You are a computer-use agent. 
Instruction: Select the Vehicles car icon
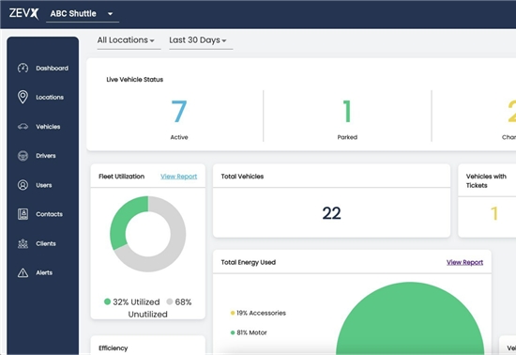[x=23, y=127]
